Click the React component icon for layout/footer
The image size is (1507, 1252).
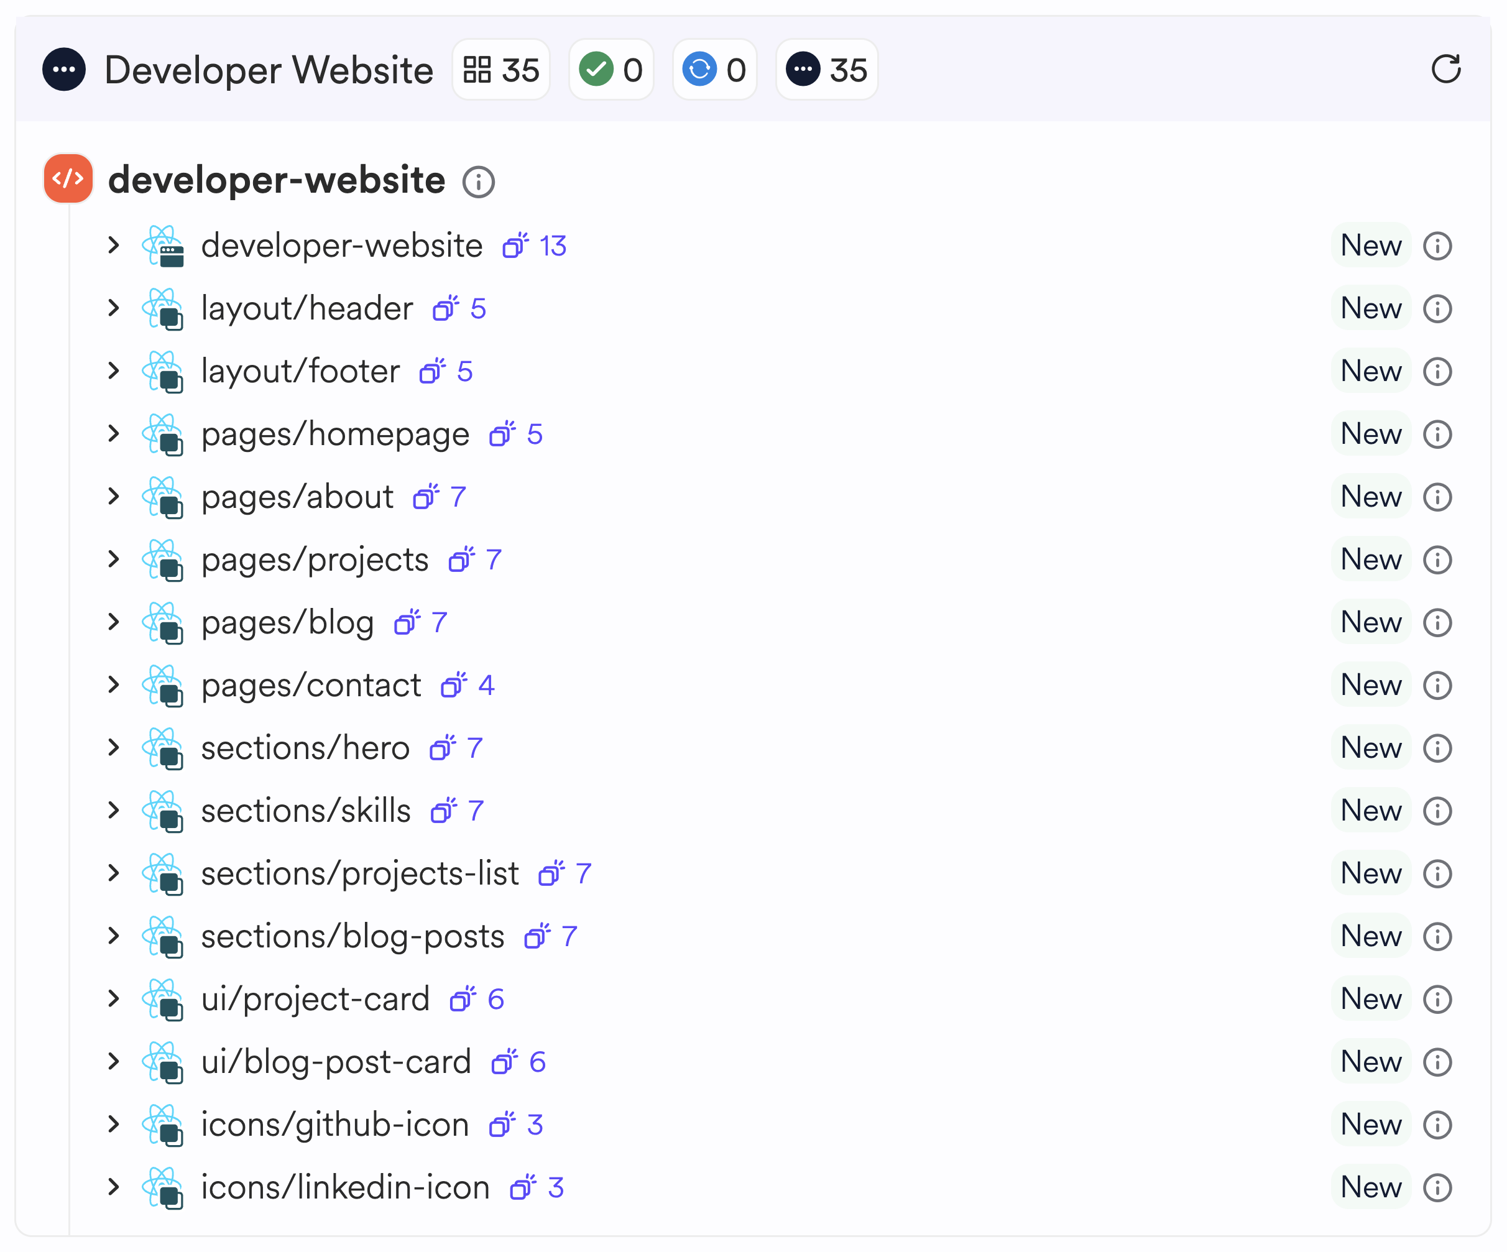(163, 372)
